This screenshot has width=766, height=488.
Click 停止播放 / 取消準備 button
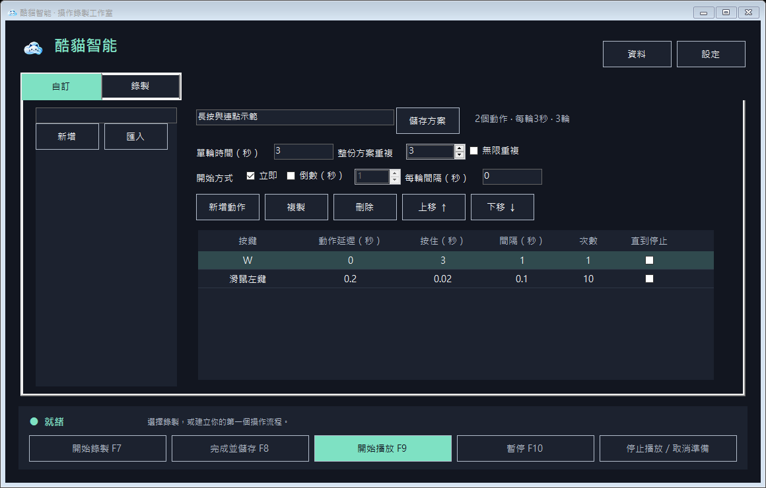668,448
